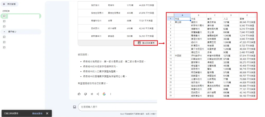Select column B header in the spreadsheet

point(198,15)
